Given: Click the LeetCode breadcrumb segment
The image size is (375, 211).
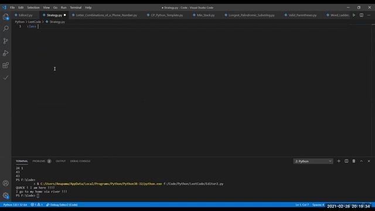Looking at the screenshot, I should point(35,22).
